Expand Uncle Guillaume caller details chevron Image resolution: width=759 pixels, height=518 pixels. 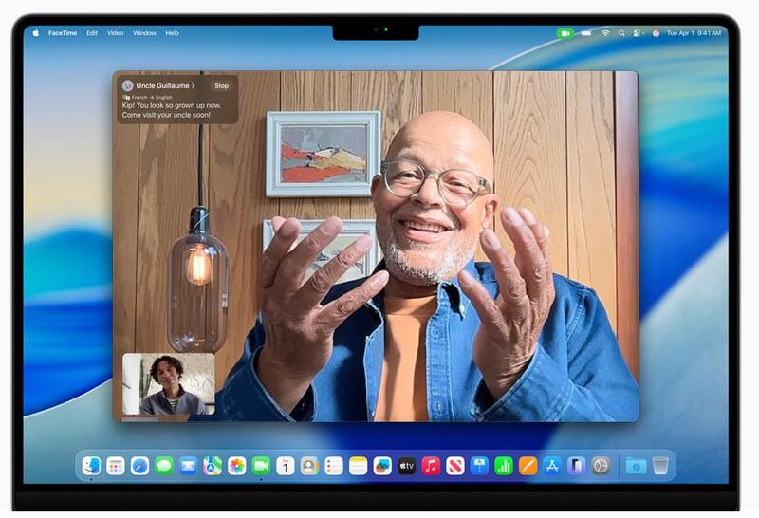[x=193, y=85]
